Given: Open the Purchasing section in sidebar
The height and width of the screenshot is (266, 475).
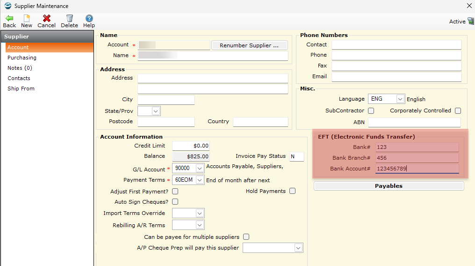Looking at the screenshot, I should (22, 58).
